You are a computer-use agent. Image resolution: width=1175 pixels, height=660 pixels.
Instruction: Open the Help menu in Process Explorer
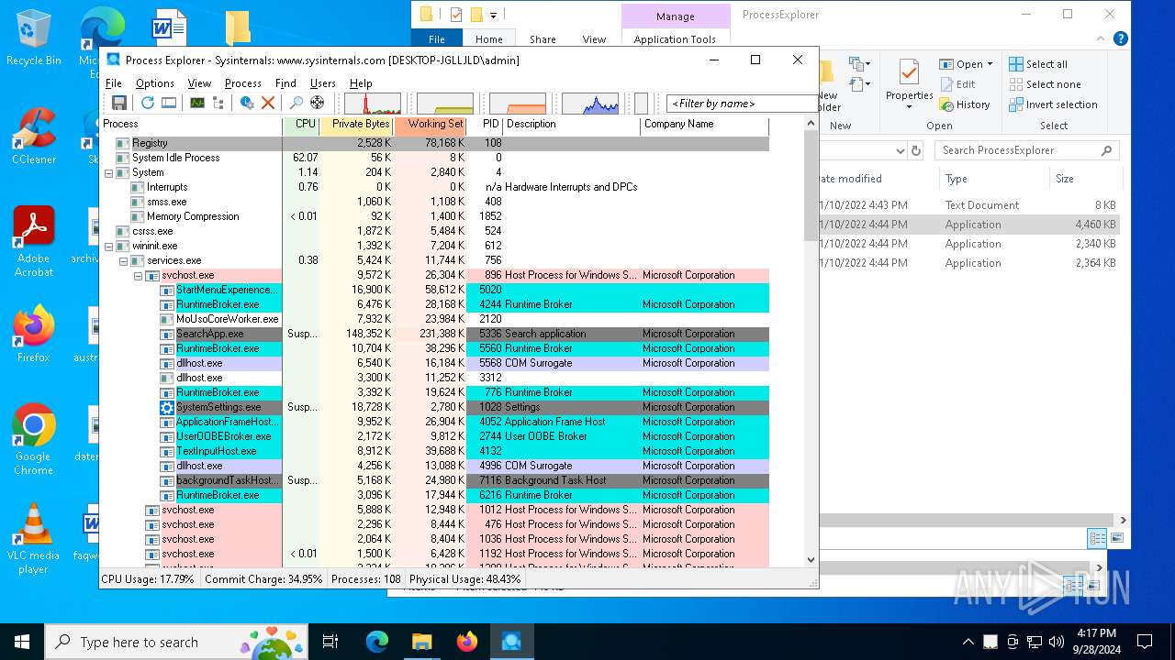point(361,82)
